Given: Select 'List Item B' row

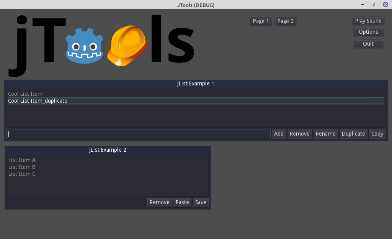Looking at the screenshot, I should (108, 167).
